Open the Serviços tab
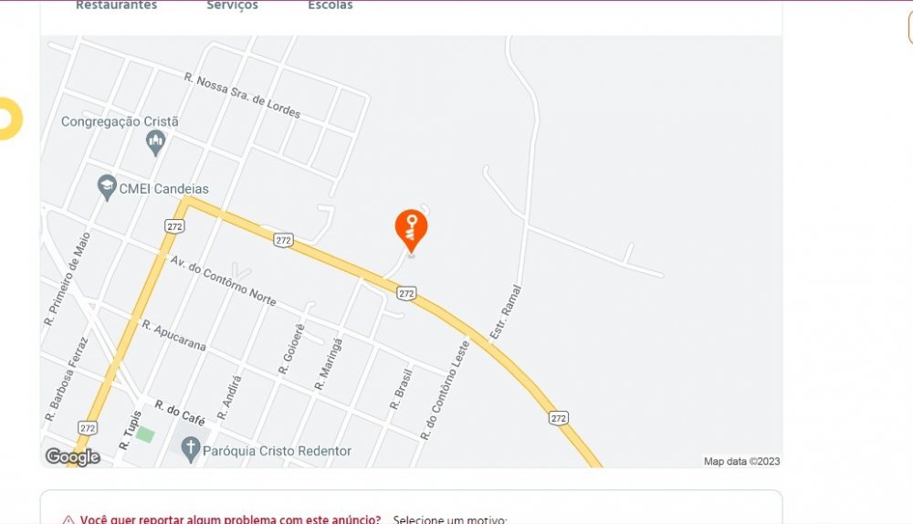The image size is (913, 524). coord(232,5)
